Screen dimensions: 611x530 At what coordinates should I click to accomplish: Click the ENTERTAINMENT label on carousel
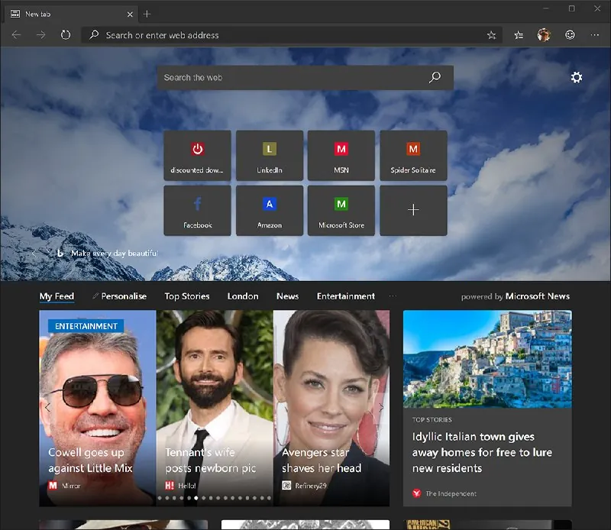tap(86, 326)
